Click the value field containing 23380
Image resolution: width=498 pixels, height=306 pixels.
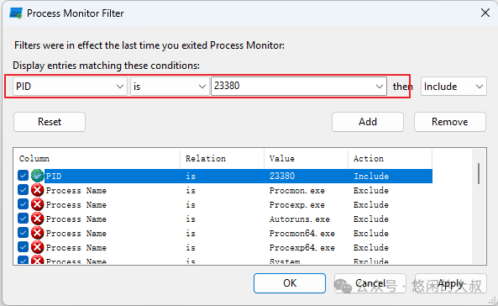click(298, 86)
